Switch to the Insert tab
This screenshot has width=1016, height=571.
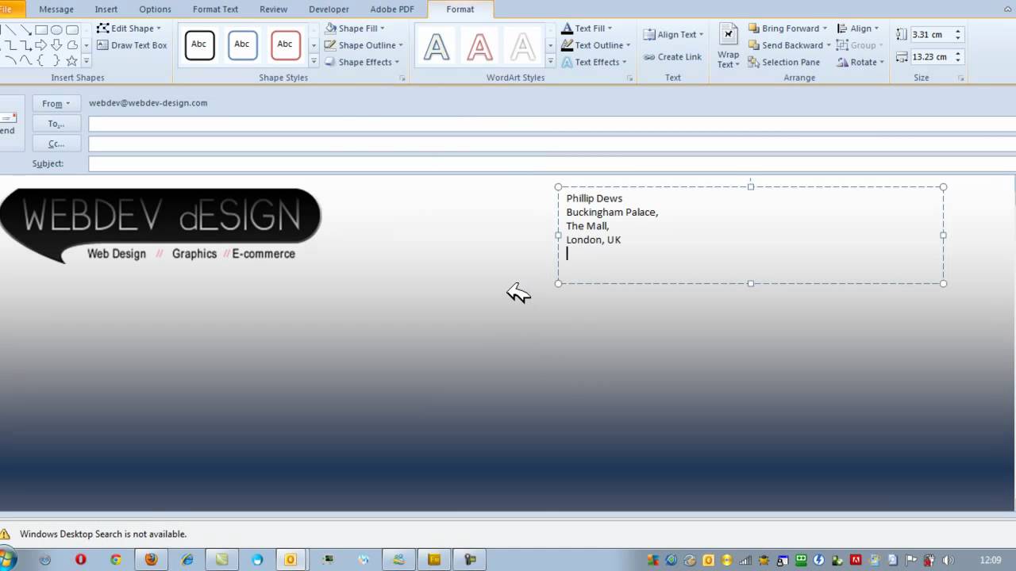click(106, 10)
